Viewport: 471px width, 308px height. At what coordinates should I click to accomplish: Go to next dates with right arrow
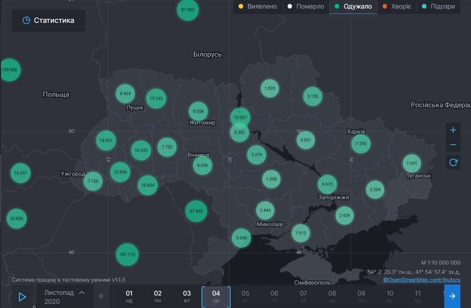452,296
